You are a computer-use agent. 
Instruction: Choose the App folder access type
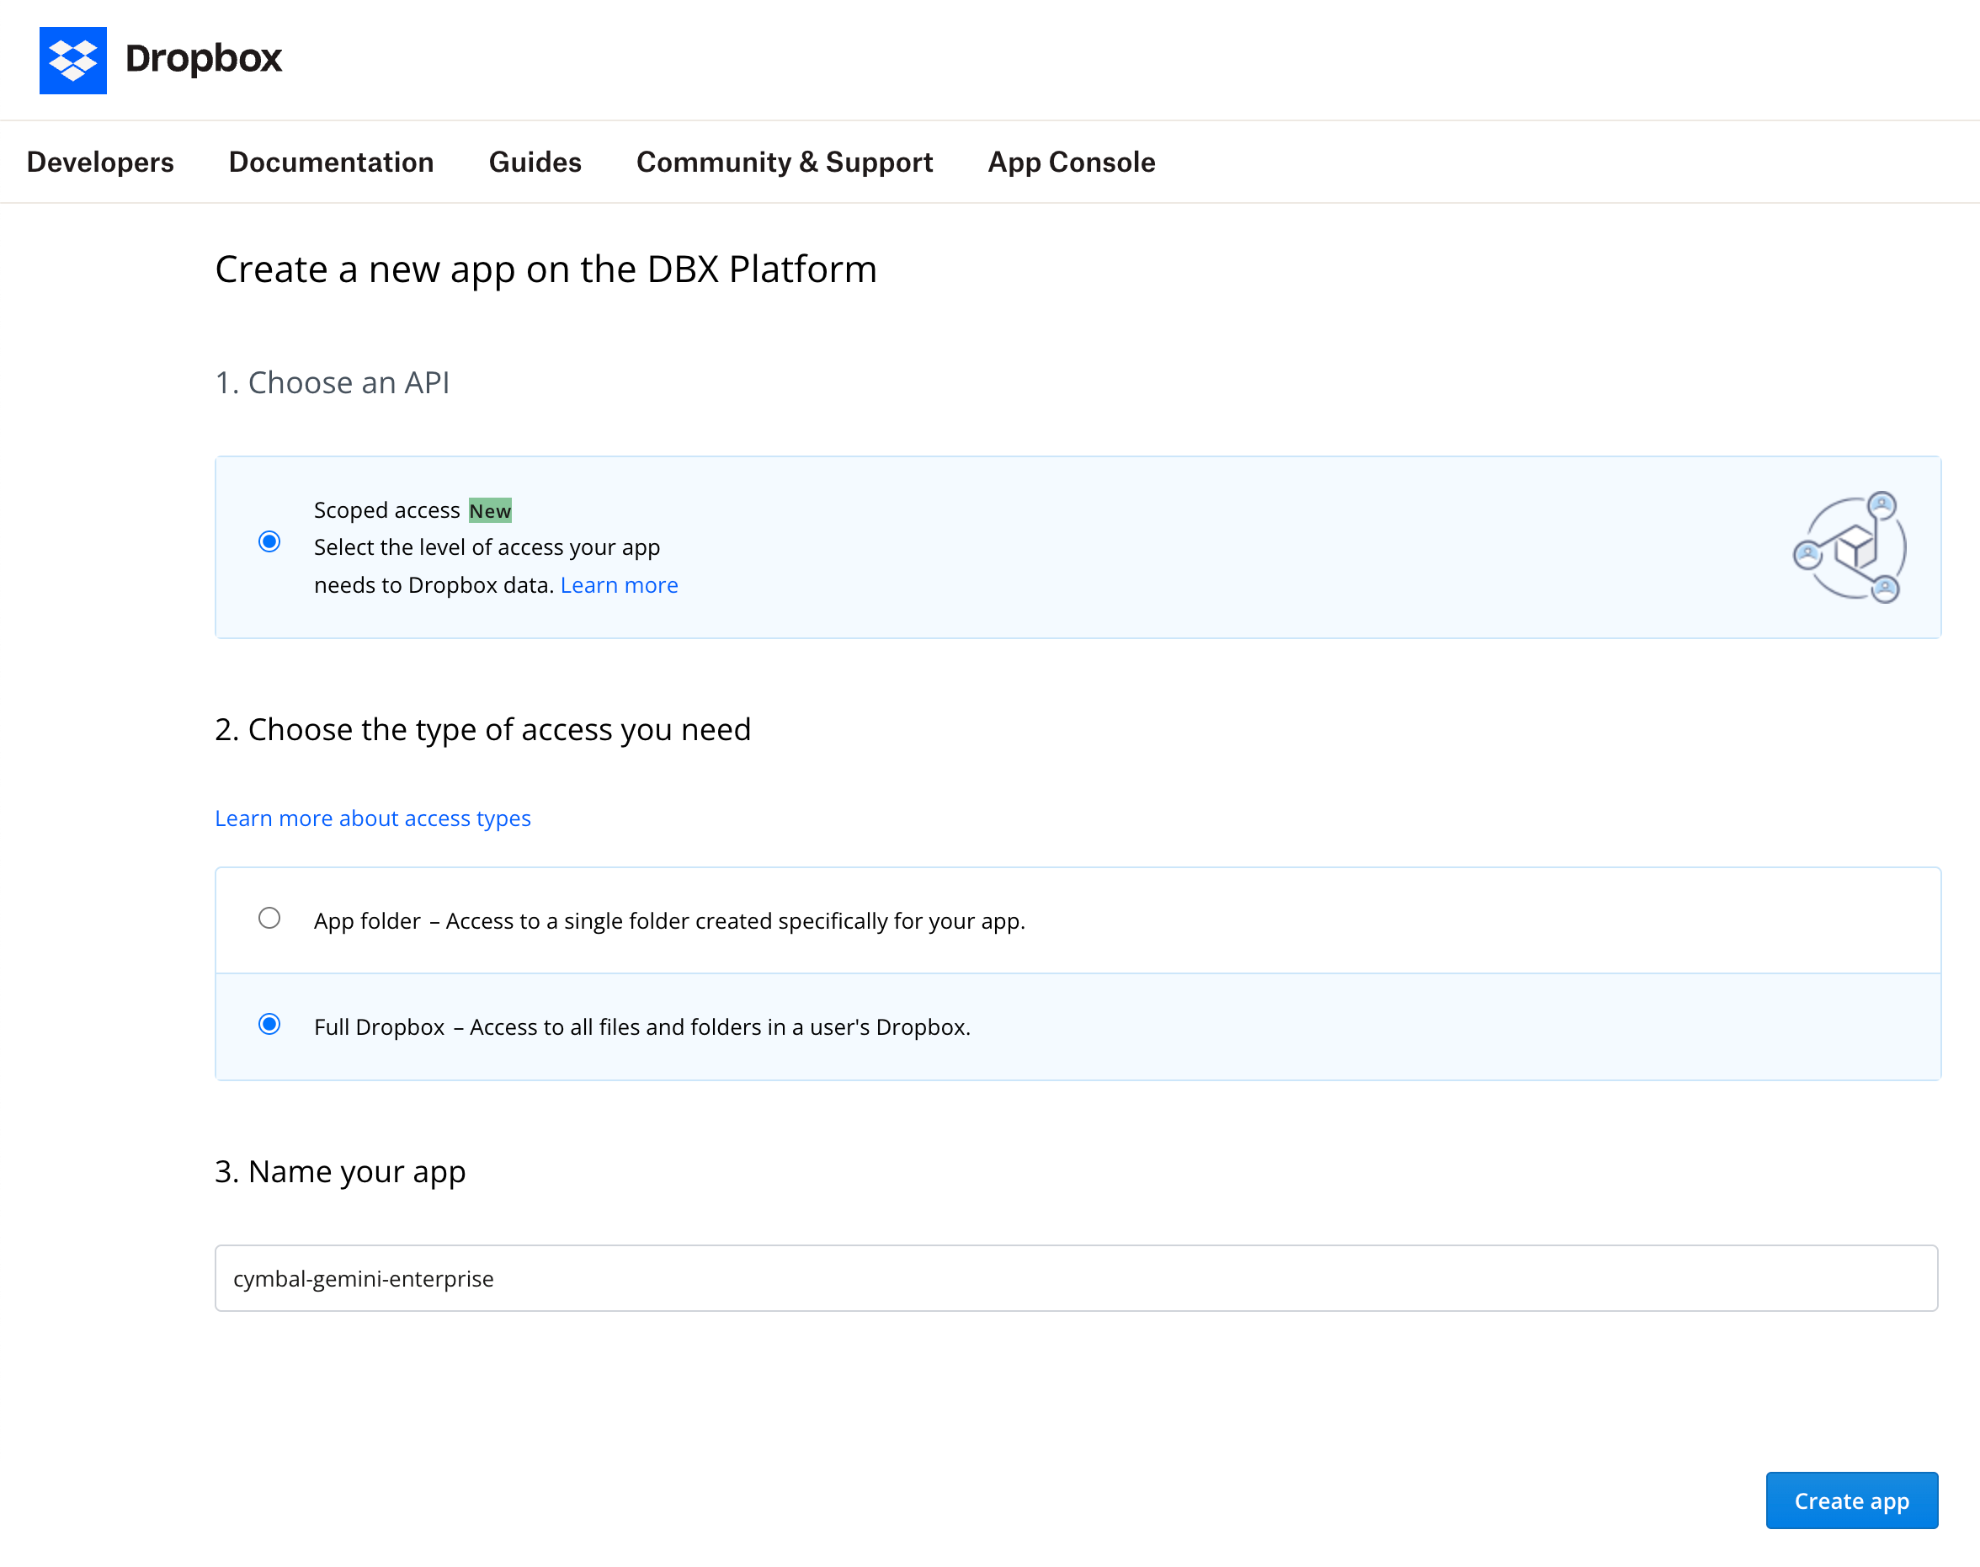(269, 918)
